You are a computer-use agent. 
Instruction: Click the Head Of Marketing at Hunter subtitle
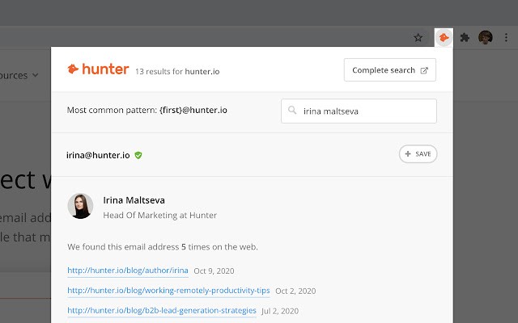160,216
